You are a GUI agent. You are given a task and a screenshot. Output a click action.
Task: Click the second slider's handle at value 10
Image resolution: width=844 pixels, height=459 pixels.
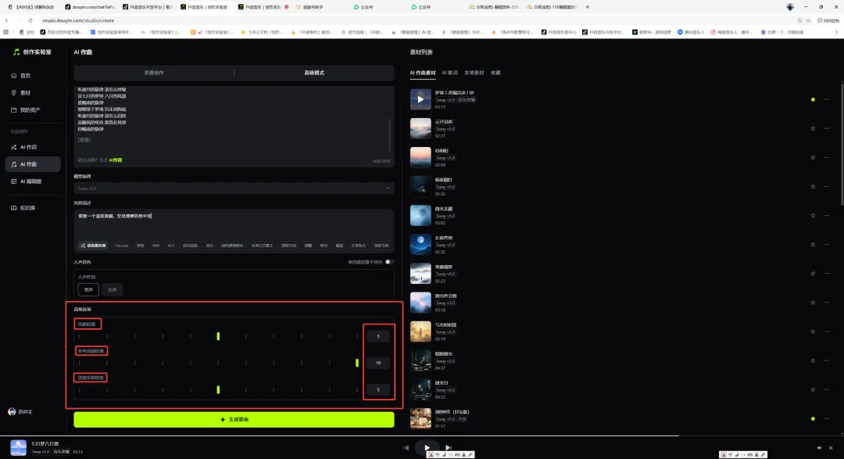click(357, 363)
